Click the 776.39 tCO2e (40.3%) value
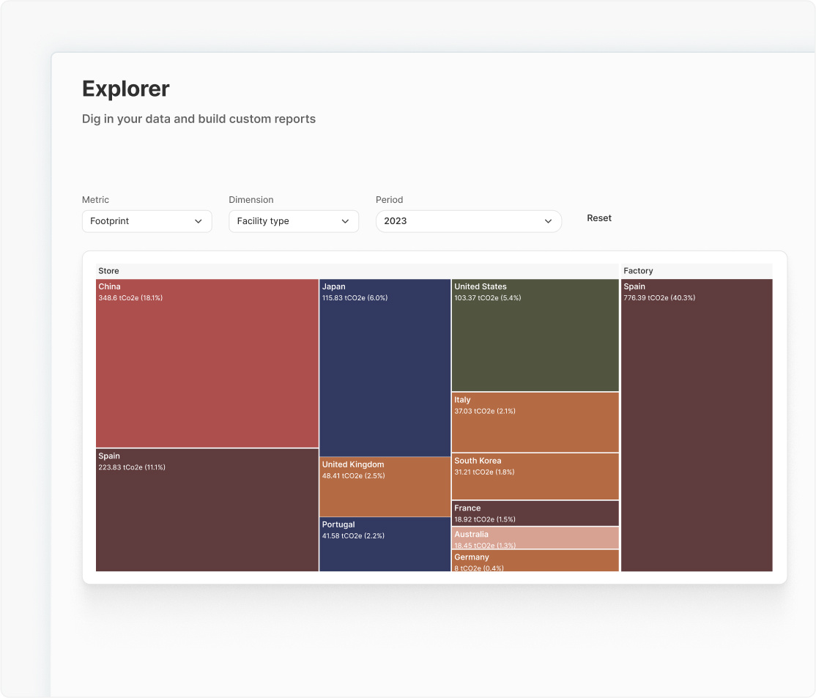816x698 pixels. 659,297
